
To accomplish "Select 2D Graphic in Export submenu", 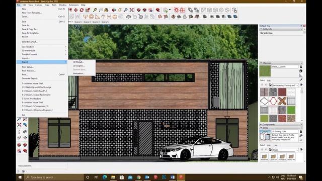I will pyautogui.click(x=79, y=66).
